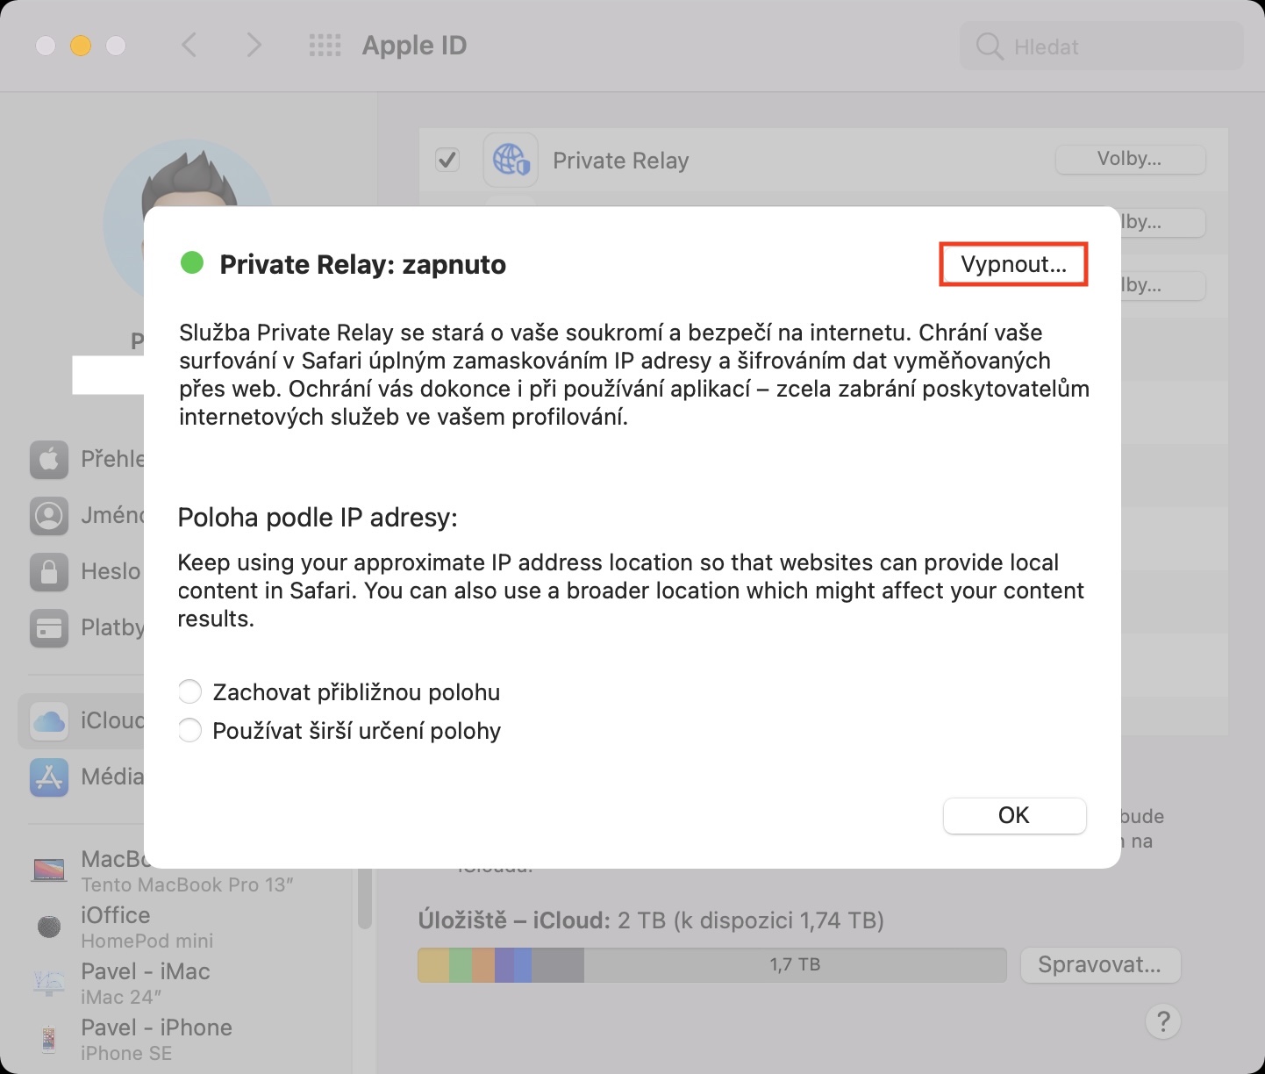Screen dimensions: 1265x1074
Task: Click the magnifier icon in the search field
Action: [989, 47]
